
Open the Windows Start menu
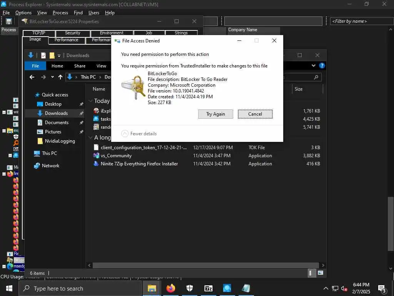9,288
